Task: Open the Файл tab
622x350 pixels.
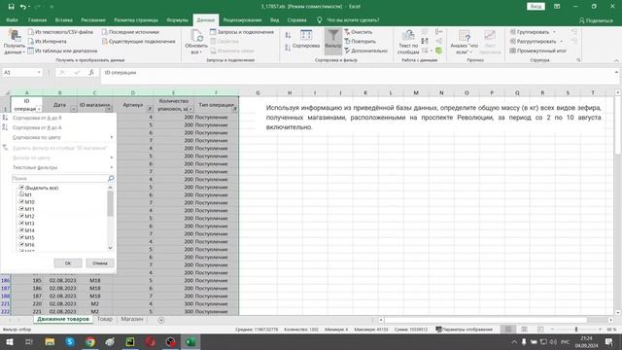Action: tap(12, 19)
